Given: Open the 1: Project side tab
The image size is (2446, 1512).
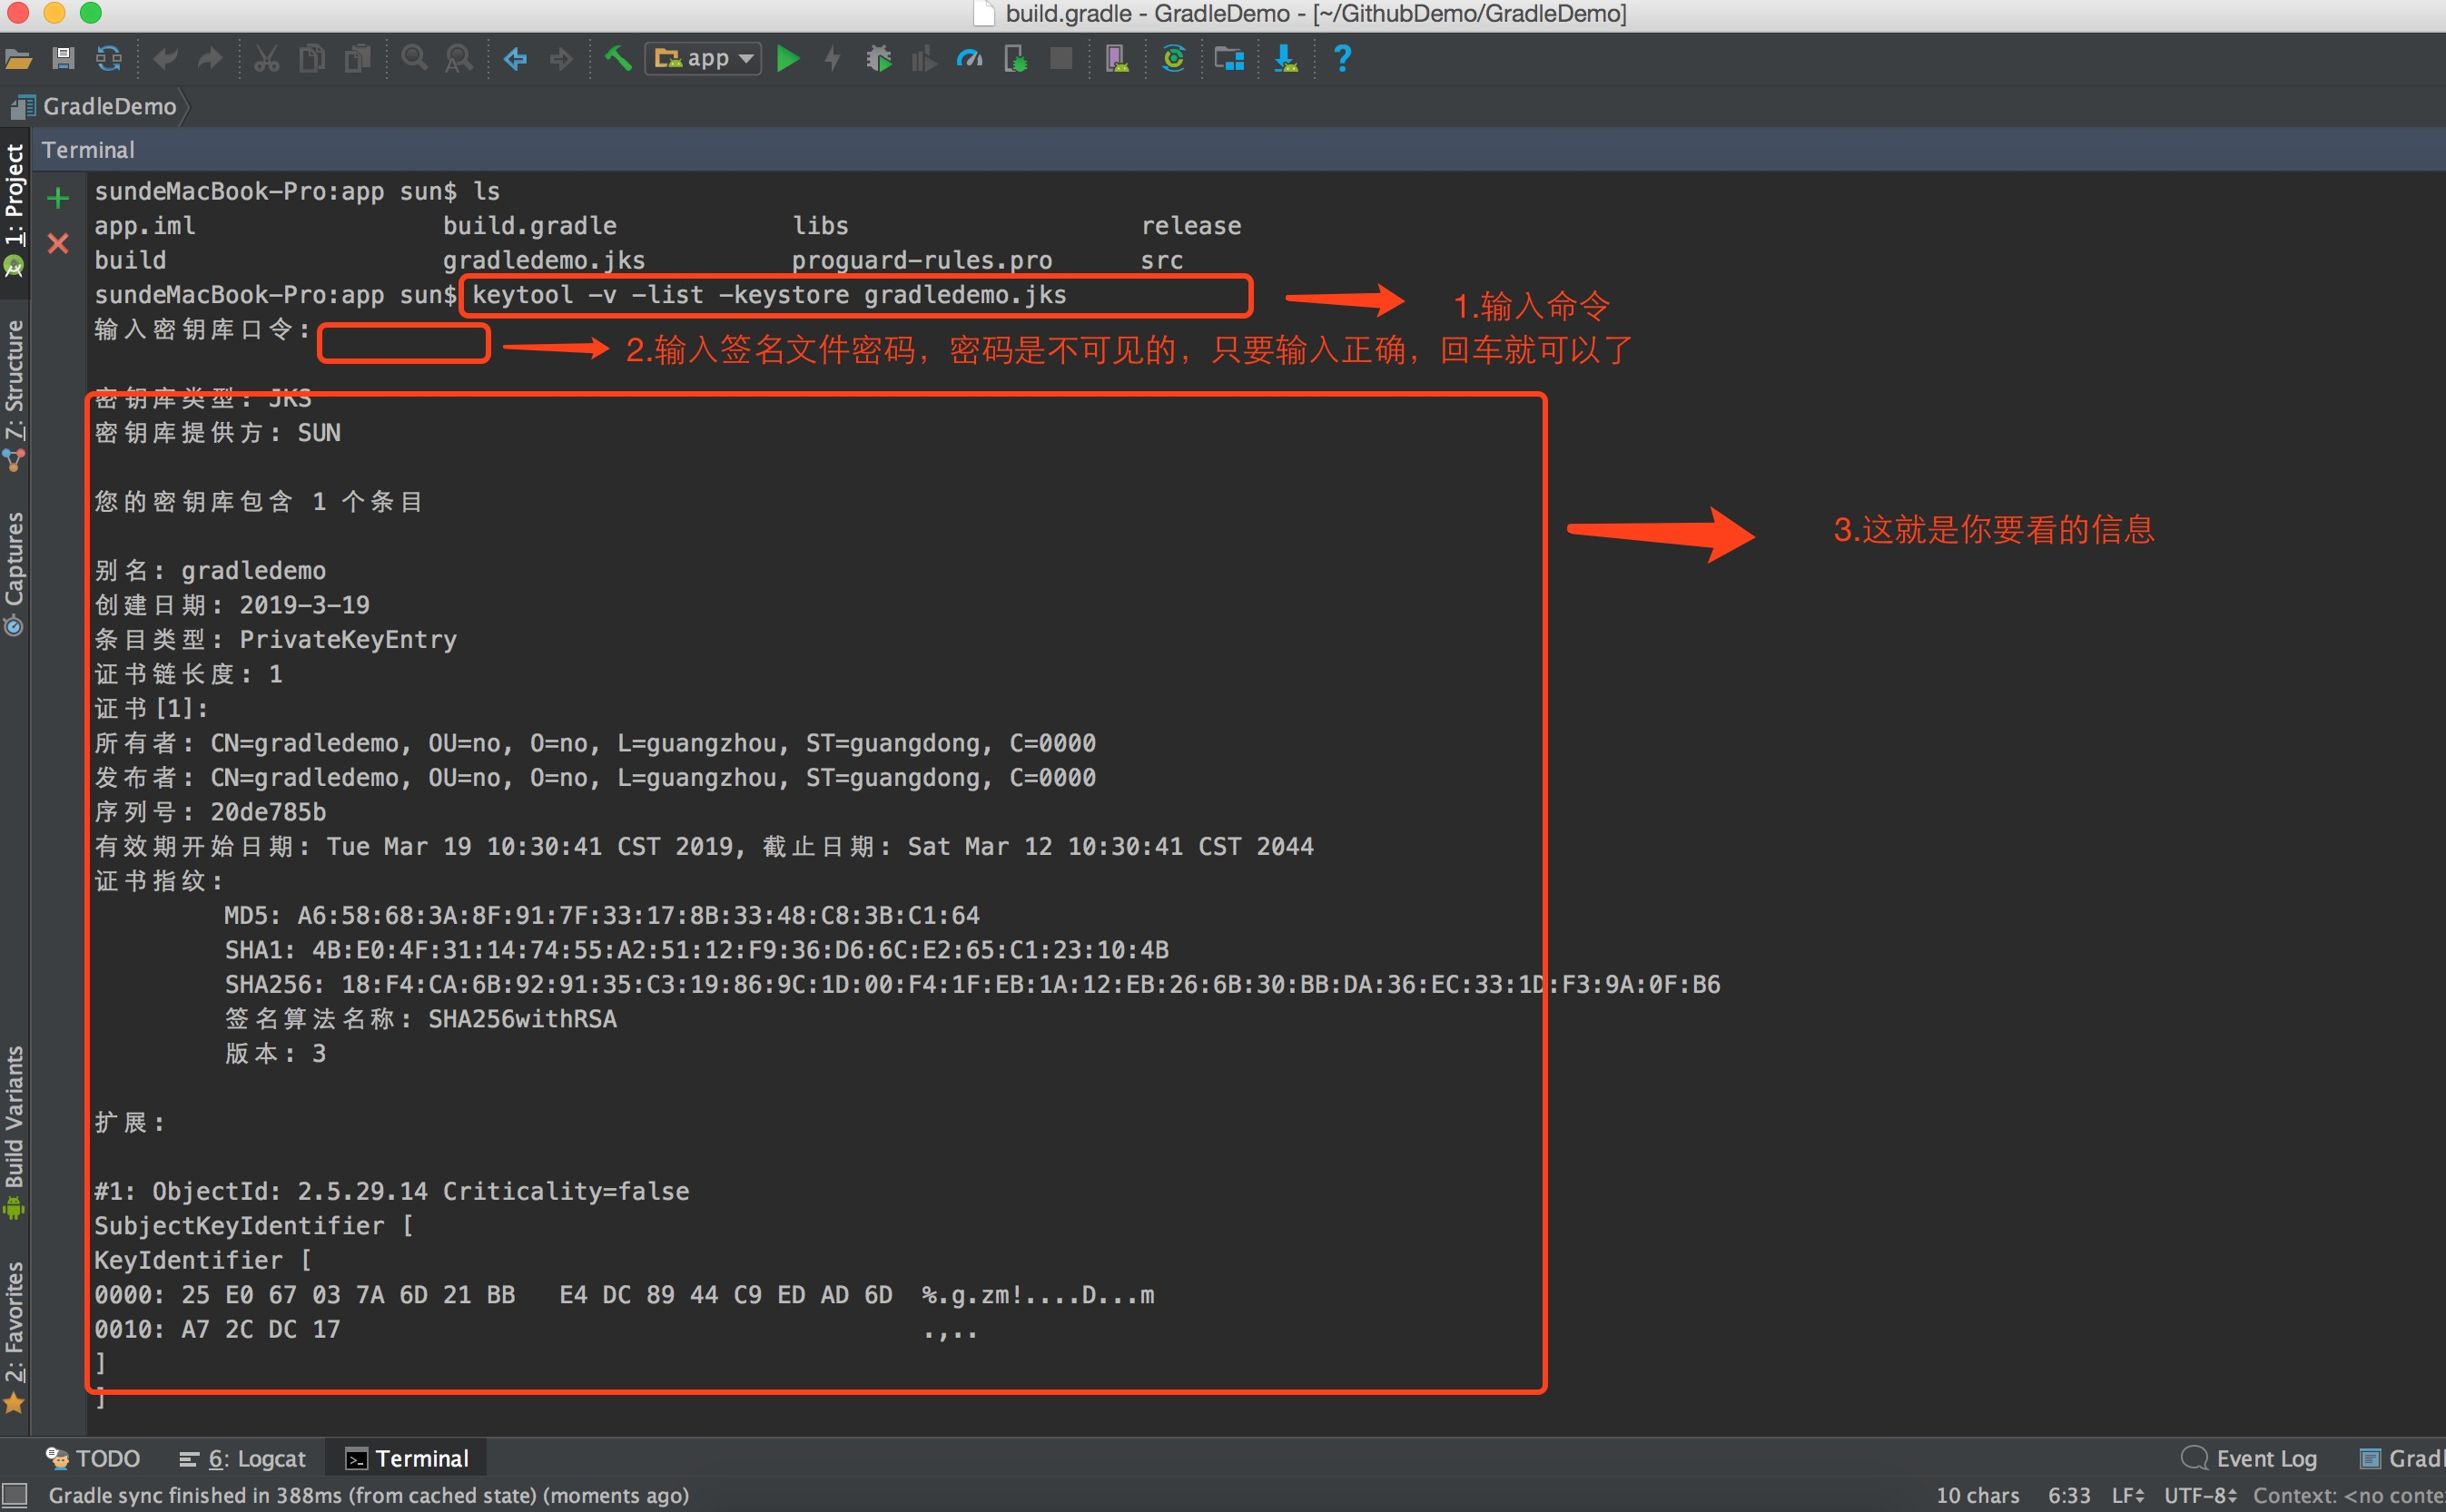Looking at the screenshot, I should (14, 209).
